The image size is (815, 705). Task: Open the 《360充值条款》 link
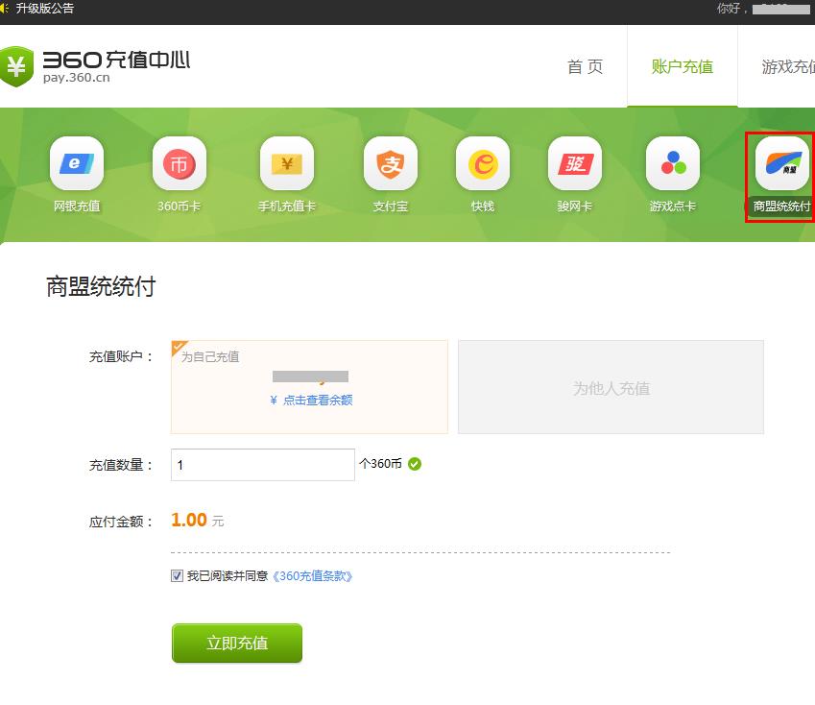312,576
